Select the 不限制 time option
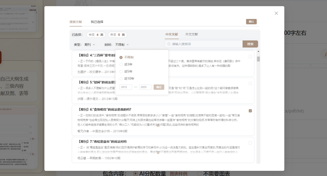 pos(126,57)
